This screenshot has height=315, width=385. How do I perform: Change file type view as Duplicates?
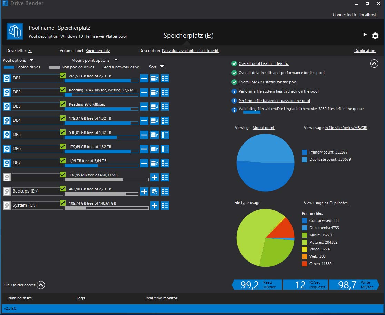(x=336, y=203)
